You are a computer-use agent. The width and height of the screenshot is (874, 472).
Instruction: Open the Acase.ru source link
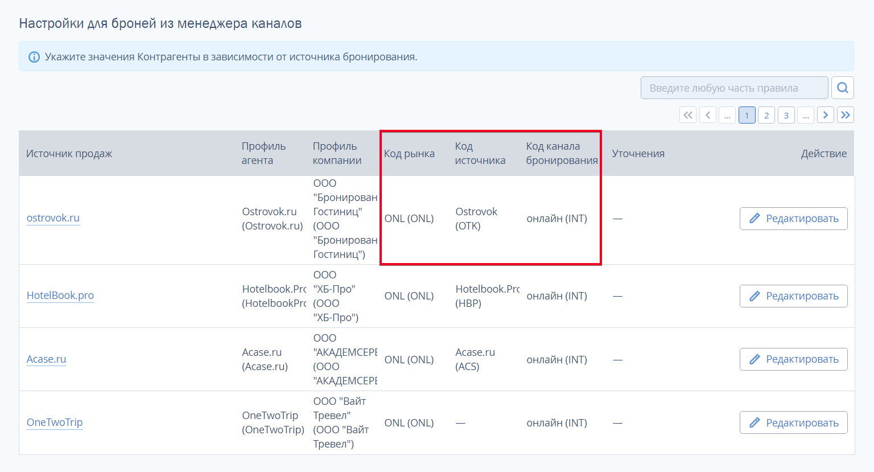[47, 359]
